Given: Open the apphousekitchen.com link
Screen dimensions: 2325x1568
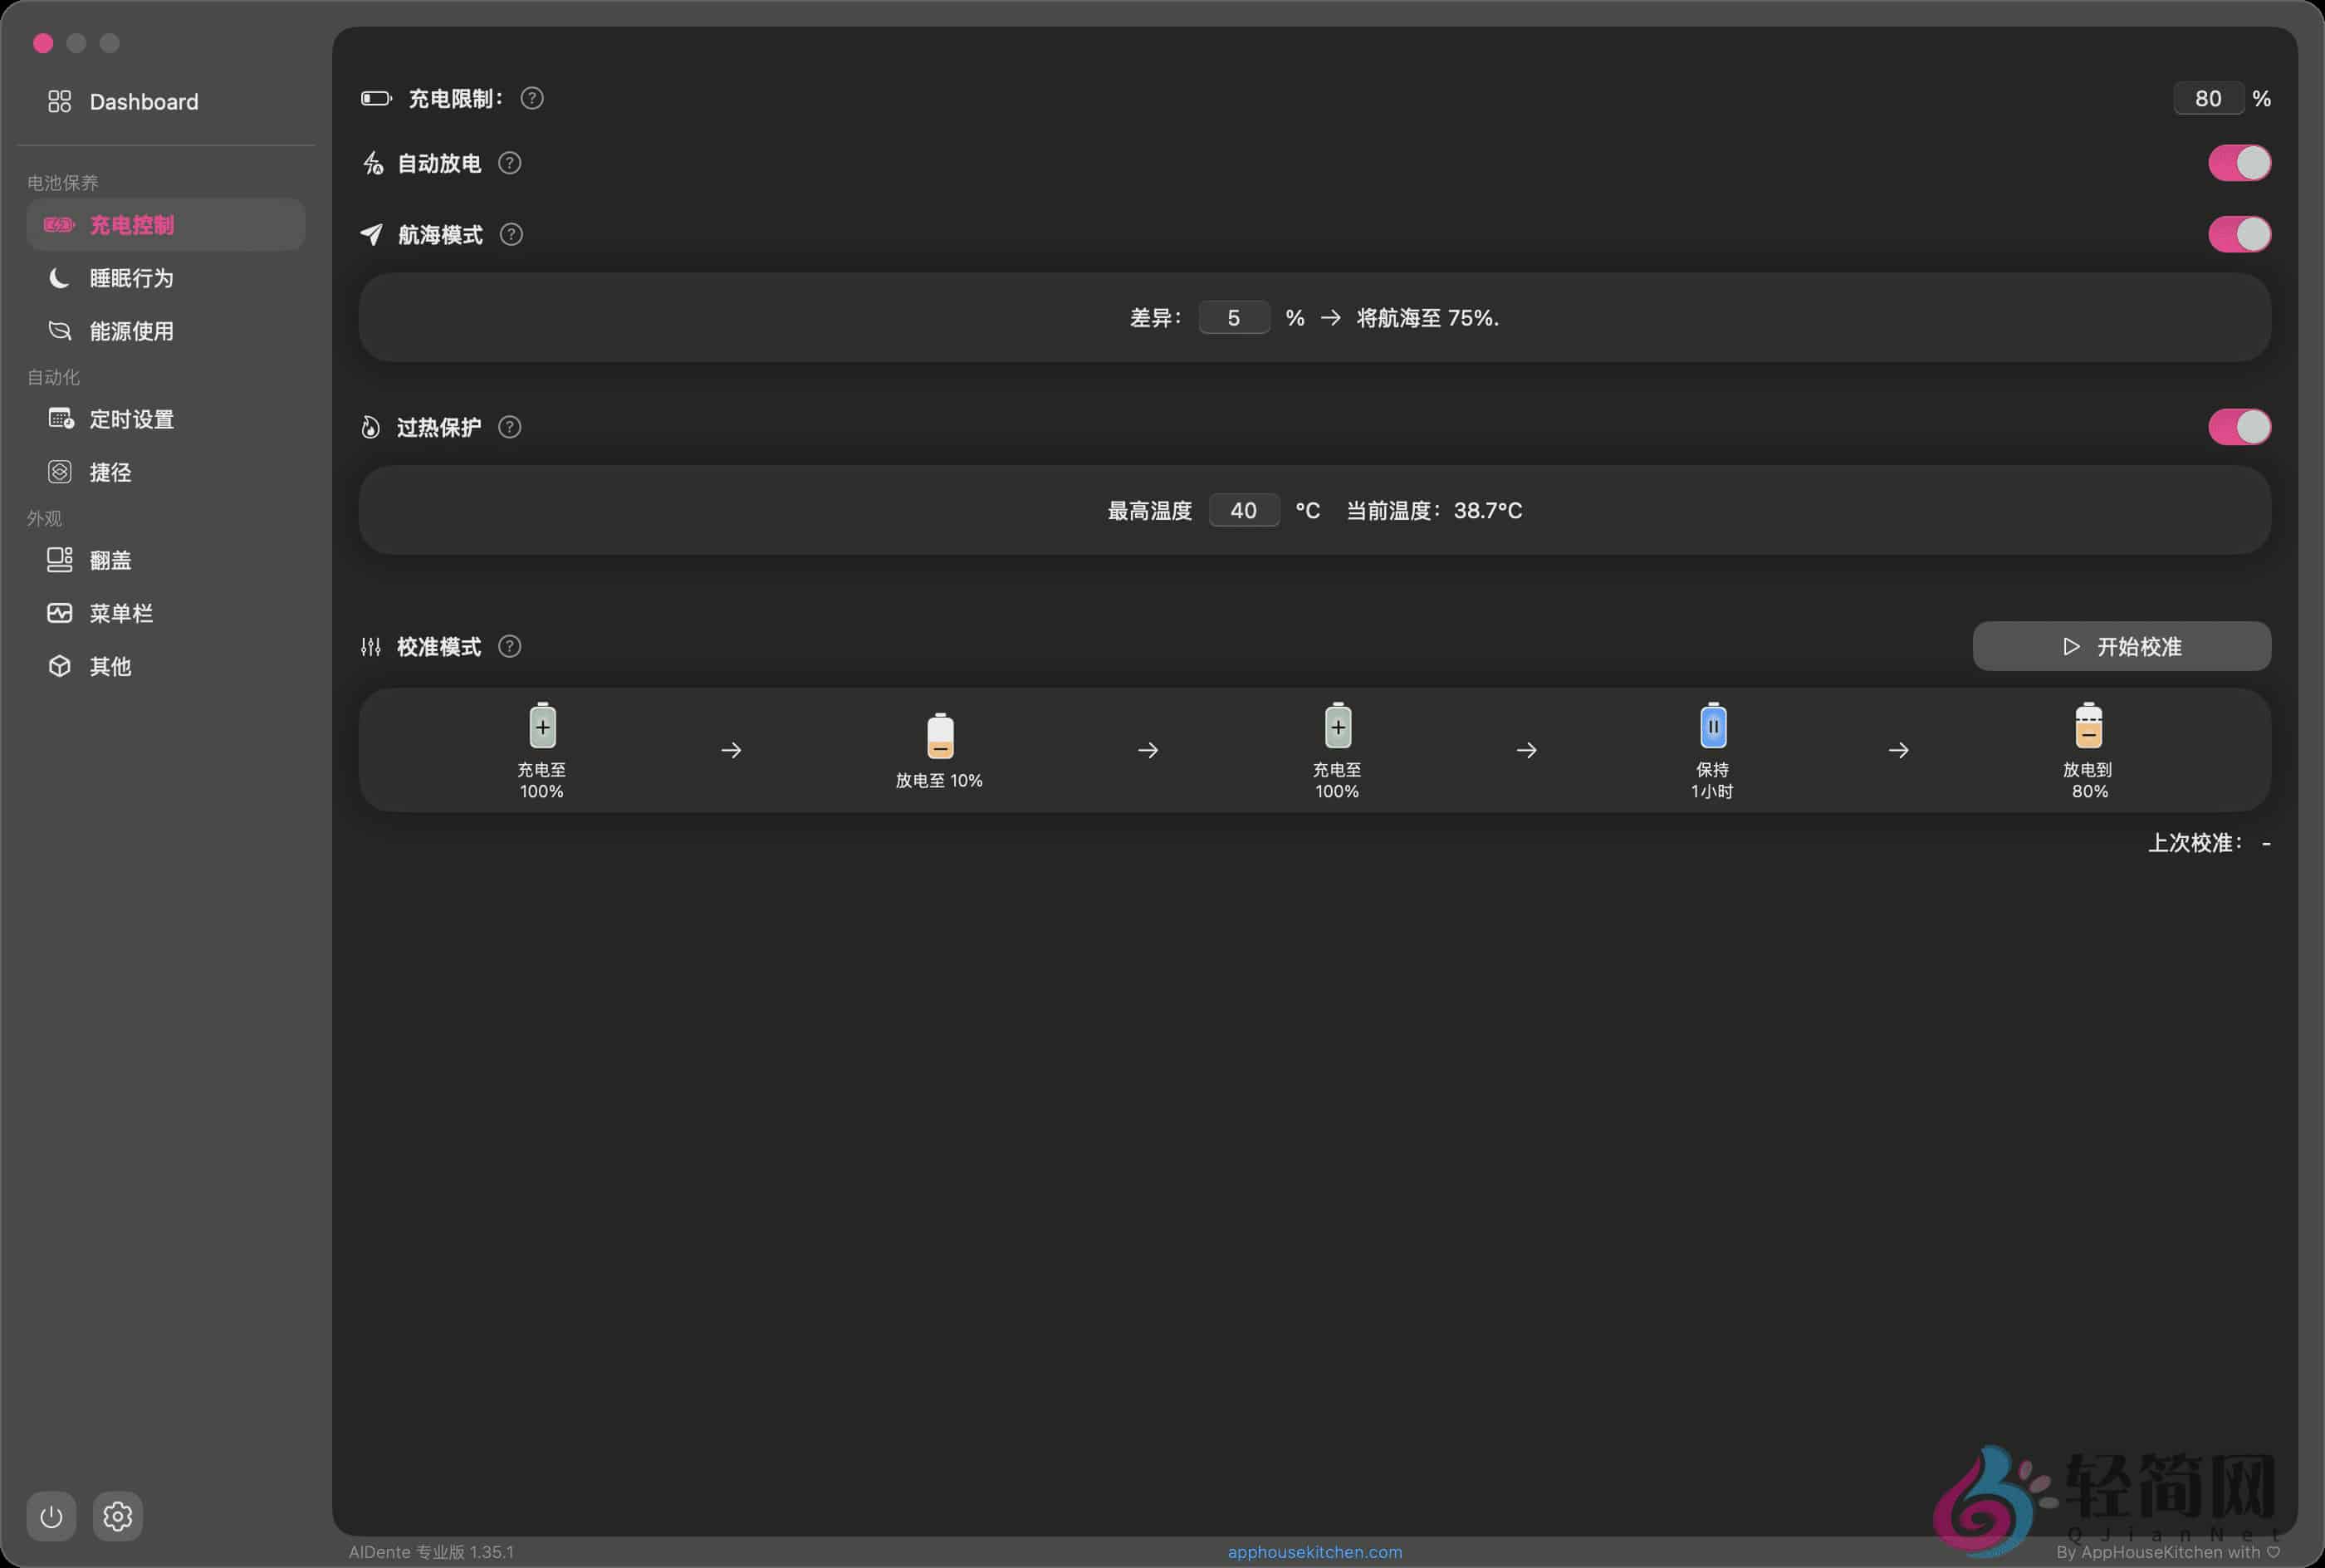Looking at the screenshot, I should coord(1313,1551).
